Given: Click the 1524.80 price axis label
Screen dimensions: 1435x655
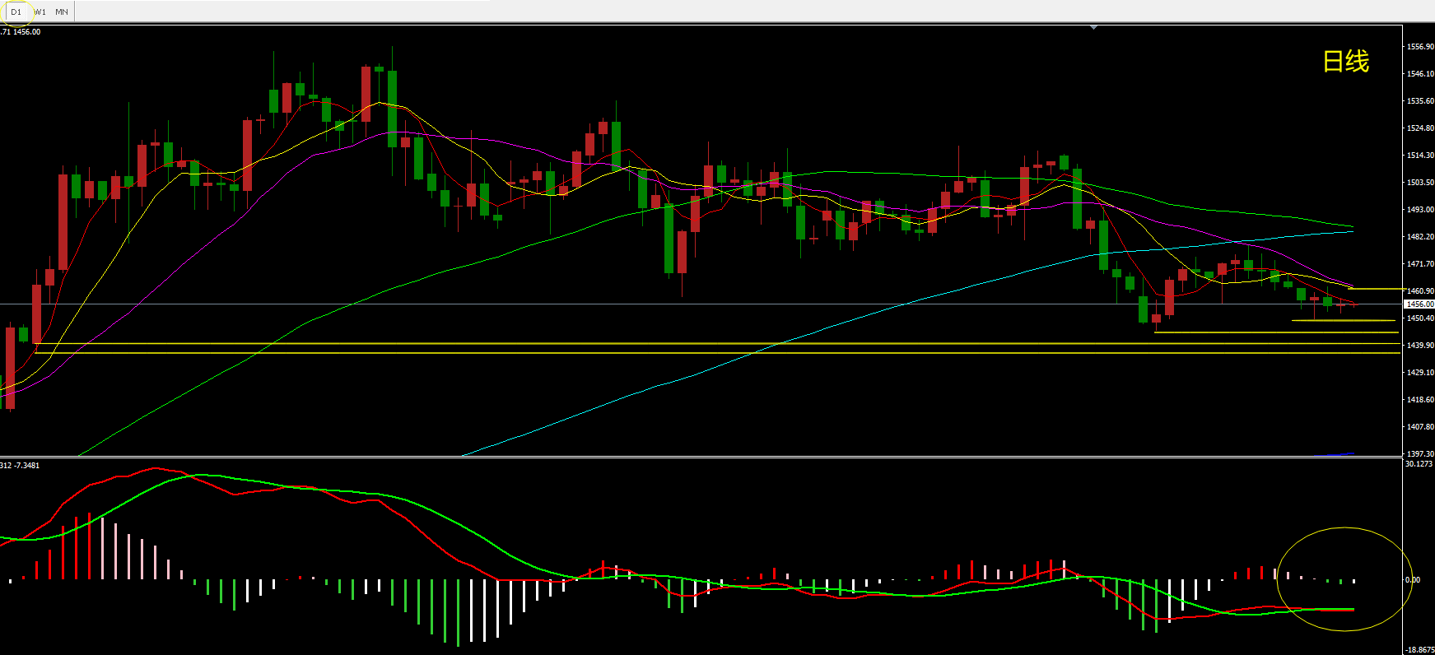Looking at the screenshot, I should click(x=1420, y=128).
